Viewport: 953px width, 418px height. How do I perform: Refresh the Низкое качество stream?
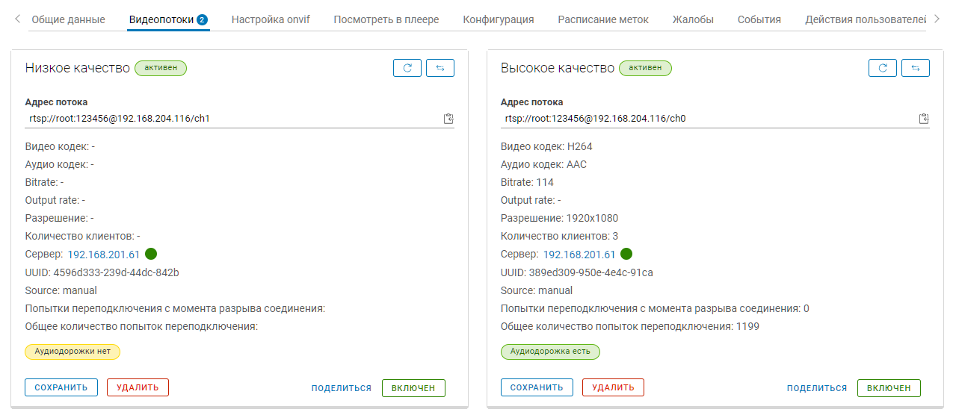407,68
